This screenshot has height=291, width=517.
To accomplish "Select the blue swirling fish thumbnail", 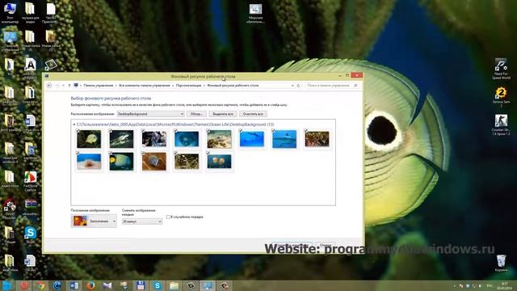I will coord(187,139).
